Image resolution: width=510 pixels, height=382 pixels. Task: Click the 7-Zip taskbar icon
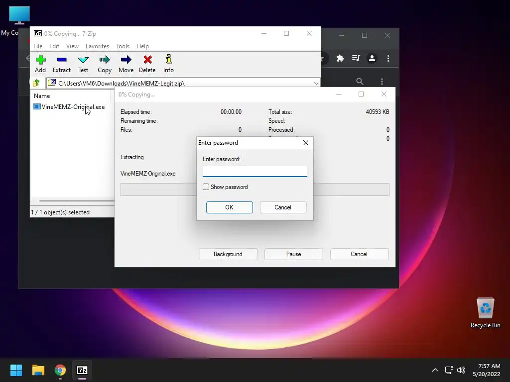pyautogui.click(x=82, y=370)
